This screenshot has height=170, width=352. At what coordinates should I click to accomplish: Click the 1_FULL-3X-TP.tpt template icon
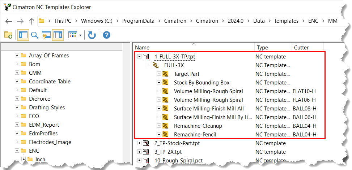pyautogui.click(x=146, y=56)
